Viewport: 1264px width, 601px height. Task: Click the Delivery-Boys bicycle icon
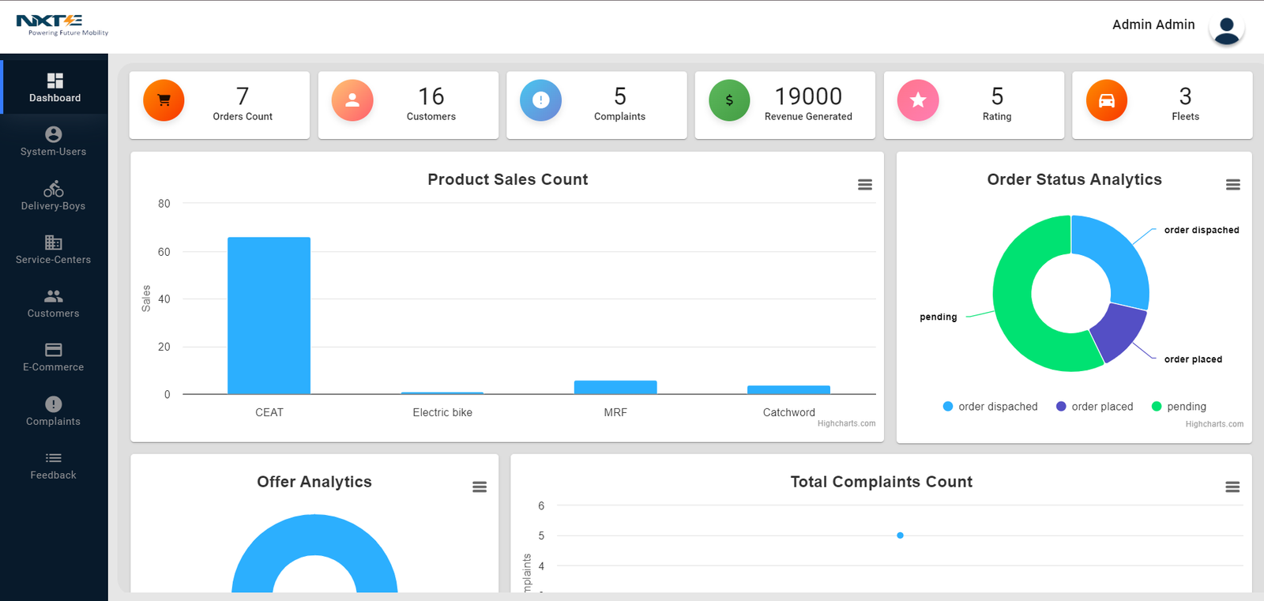53,189
